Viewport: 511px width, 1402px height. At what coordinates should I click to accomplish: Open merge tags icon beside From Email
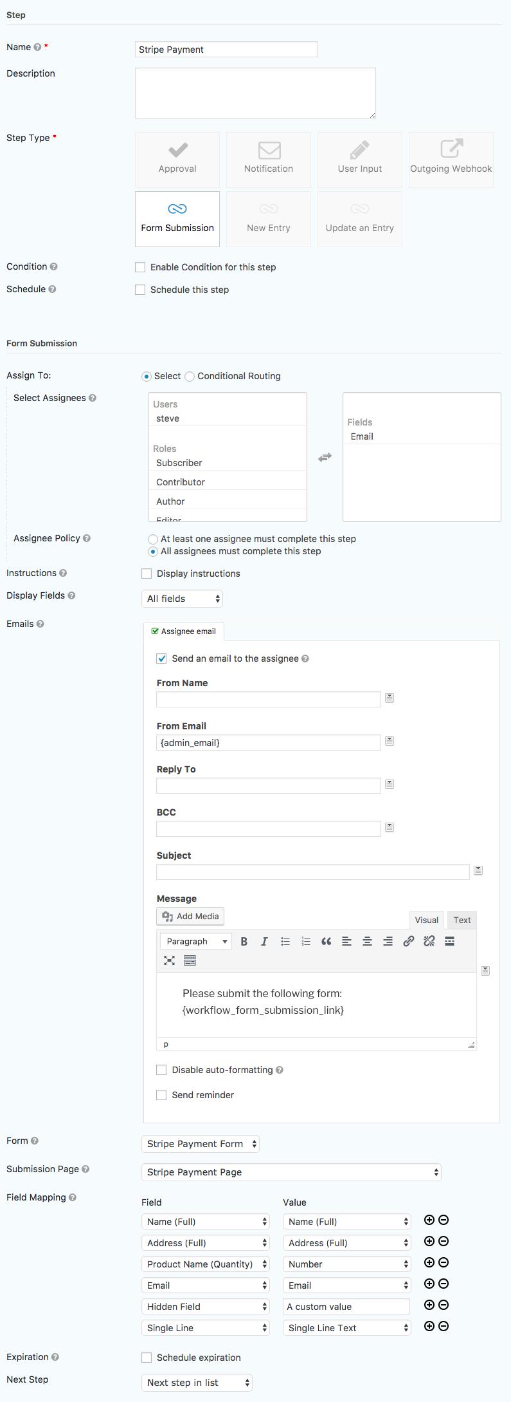click(x=390, y=742)
